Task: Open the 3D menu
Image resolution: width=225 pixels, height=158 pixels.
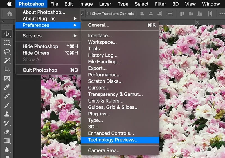Action: [x=175, y=4]
